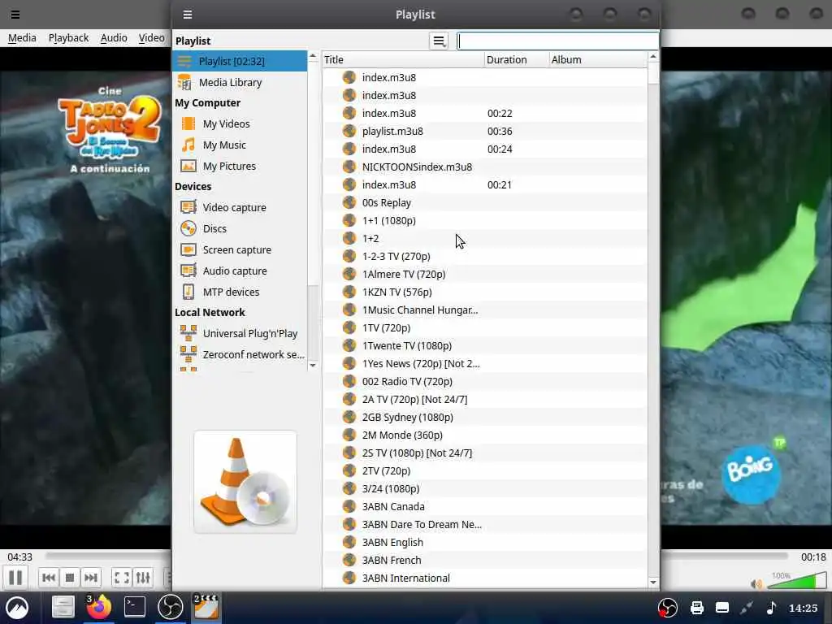Select 2M Monde (360p) entry
The height and width of the screenshot is (624, 832).
coord(484,435)
